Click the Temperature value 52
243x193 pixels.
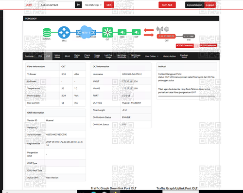click(x=63, y=88)
